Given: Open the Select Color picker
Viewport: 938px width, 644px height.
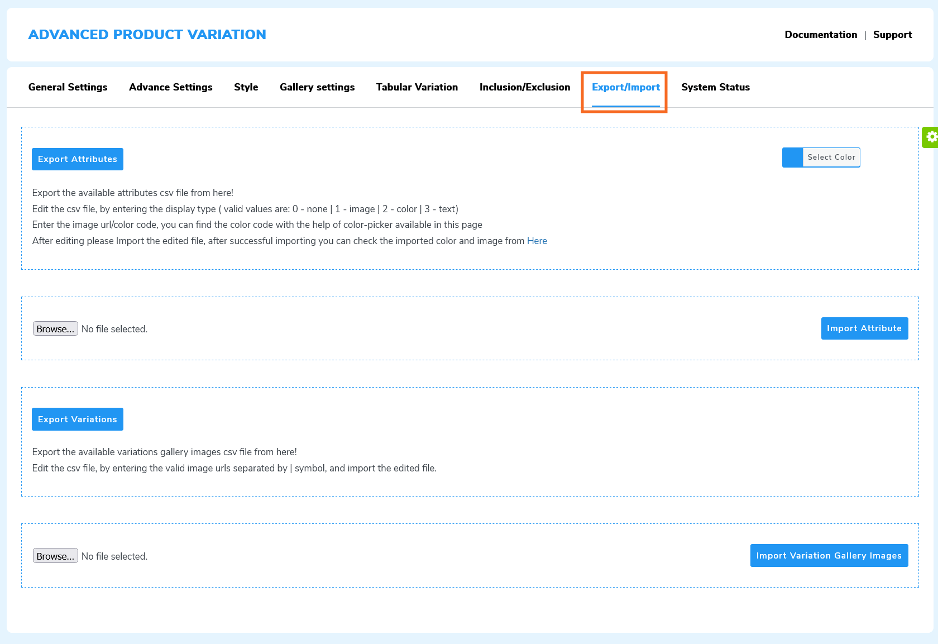Looking at the screenshot, I should (x=830, y=157).
